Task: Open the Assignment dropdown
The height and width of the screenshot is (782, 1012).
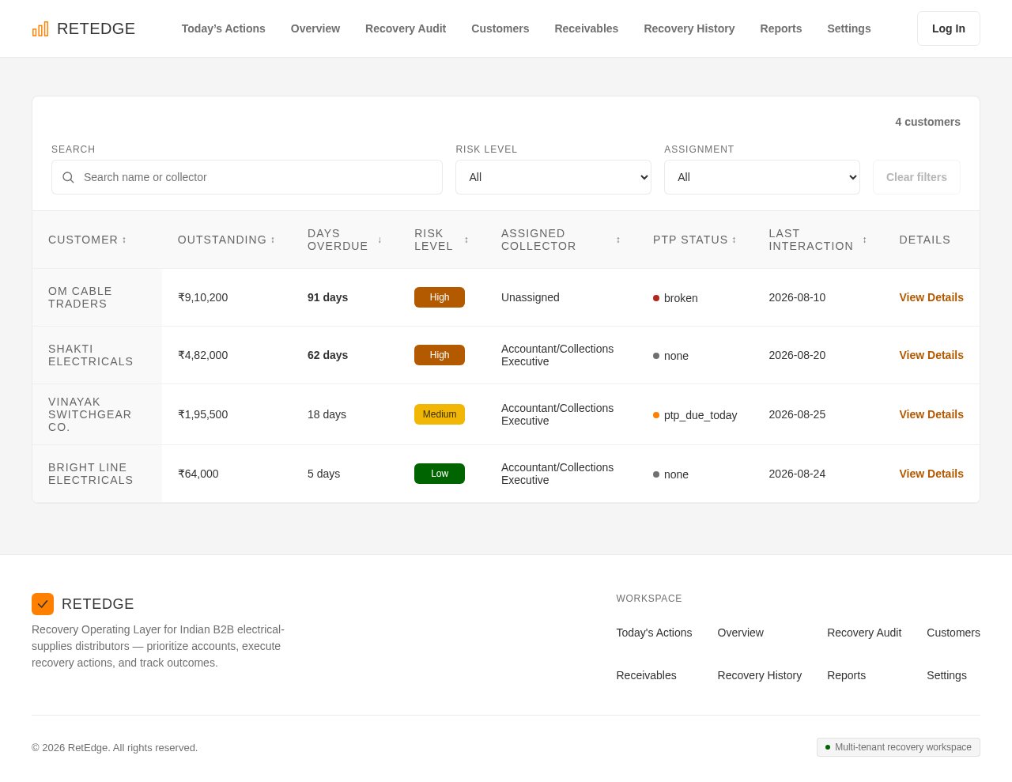Action: pyautogui.click(x=762, y=177)
